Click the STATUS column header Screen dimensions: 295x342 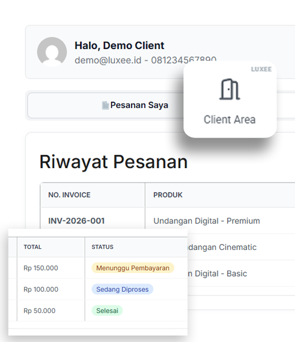point(102,247)
